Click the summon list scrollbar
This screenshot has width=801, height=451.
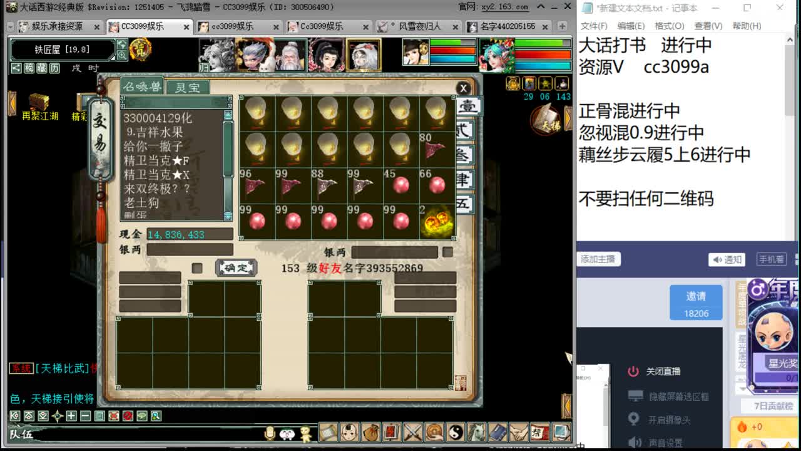[228, 165]
